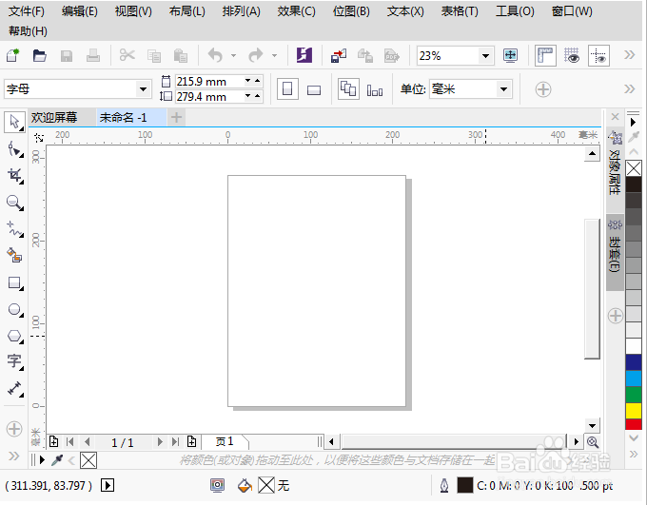
Task: Pick the yellow color swatch
Action: coord(634,411)
